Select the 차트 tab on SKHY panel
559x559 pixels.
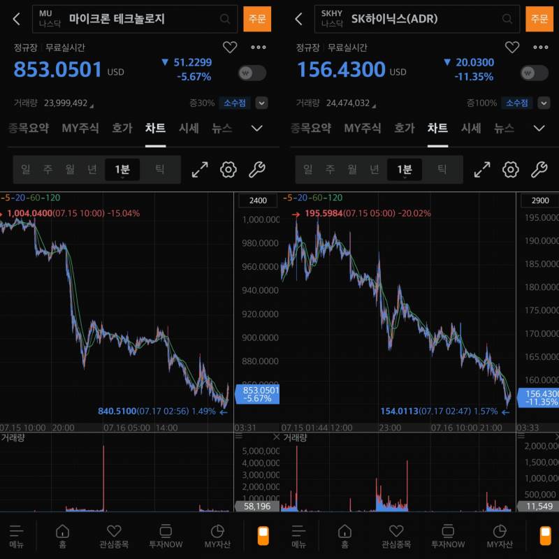[437, 128]
